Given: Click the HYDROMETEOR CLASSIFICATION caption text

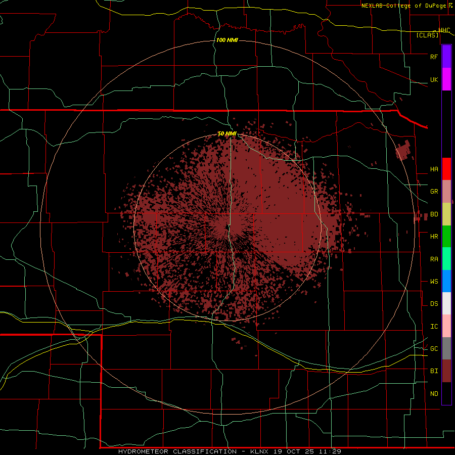Looking at the screenshot, I should tap(177, 451).
